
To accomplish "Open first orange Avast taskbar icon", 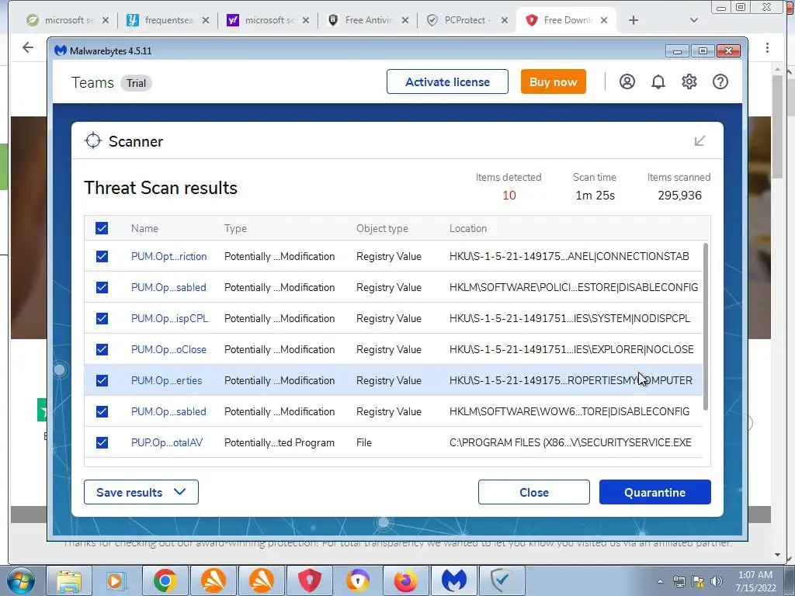I will pos(213,580).
